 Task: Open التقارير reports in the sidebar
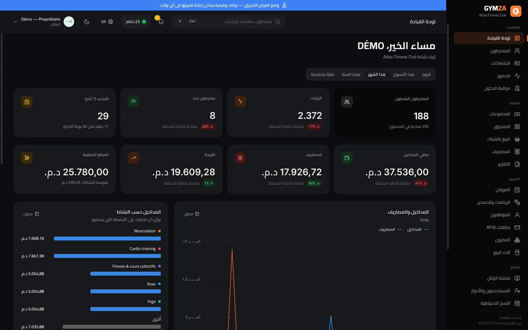pos(489,164)
